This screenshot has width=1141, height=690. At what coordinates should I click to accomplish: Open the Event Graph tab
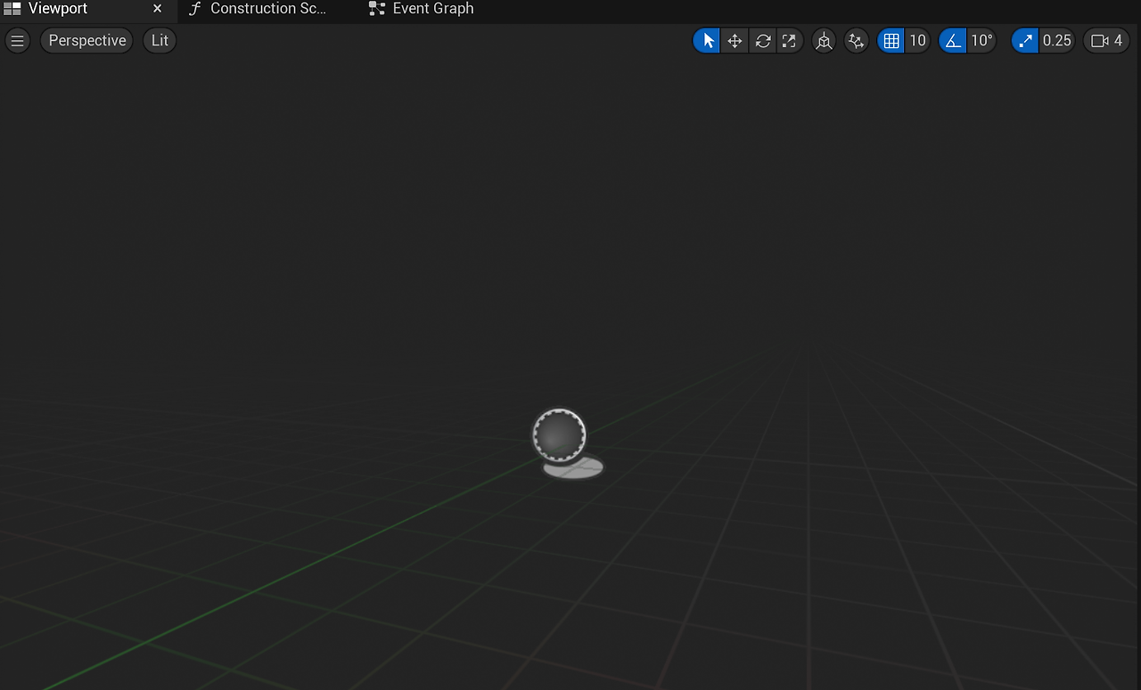pyautogui.click(x=423, y=9)
